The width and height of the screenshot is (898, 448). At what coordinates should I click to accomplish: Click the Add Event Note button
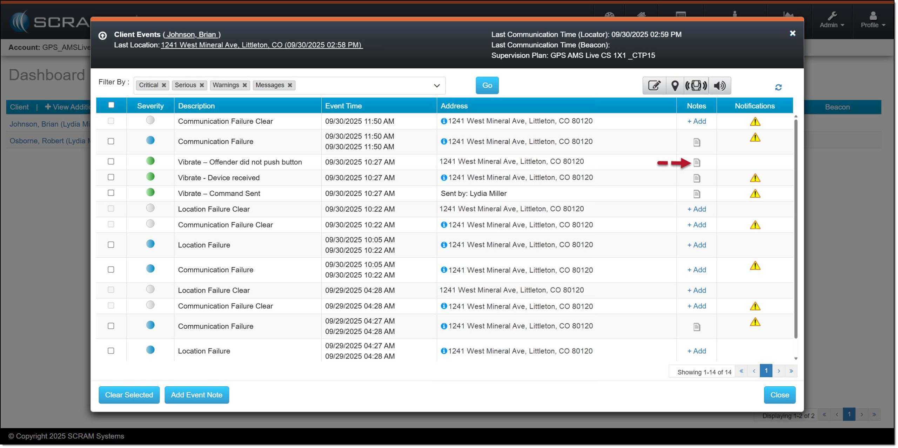[196, 395]
